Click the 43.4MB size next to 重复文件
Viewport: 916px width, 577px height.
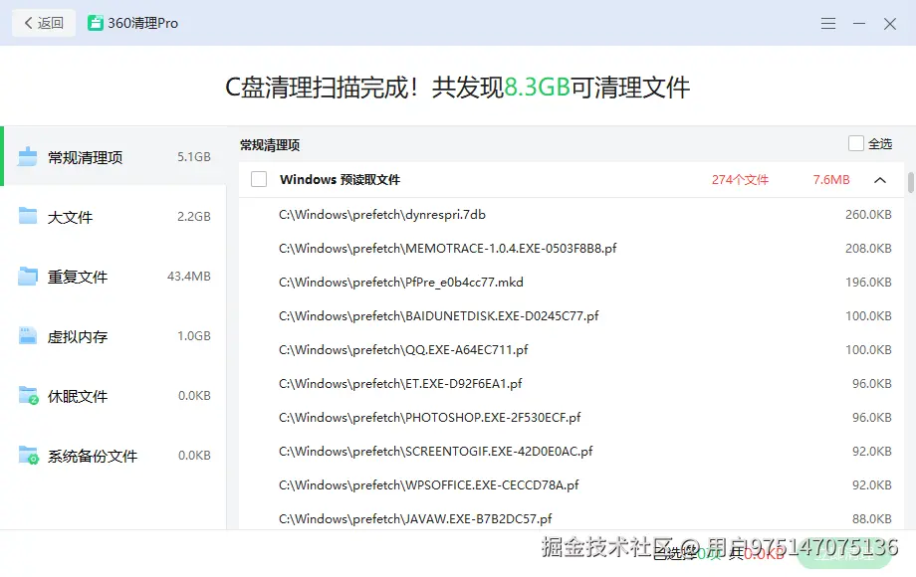point(189,276)
